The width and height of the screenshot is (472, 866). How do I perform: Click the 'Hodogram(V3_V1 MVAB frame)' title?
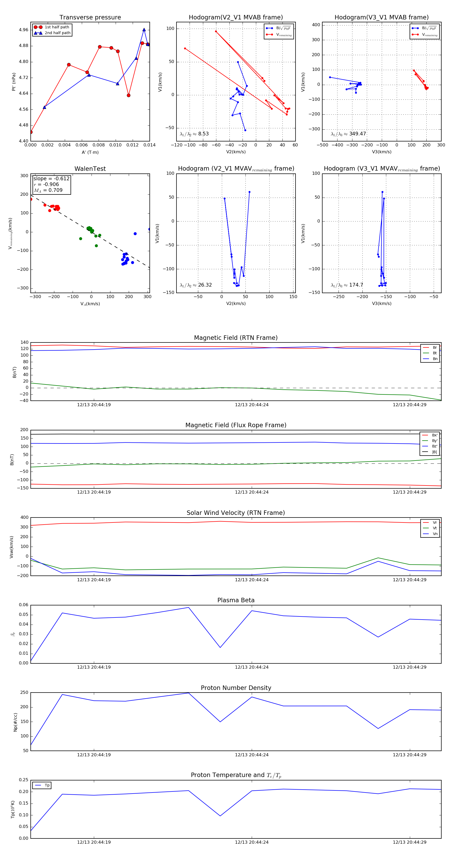click(x=382, y=18)
